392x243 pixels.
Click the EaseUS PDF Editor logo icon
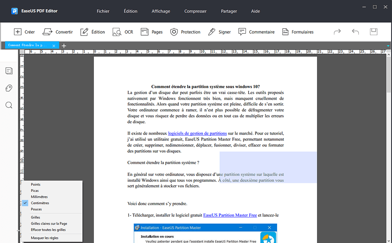(x=15, y=11)
